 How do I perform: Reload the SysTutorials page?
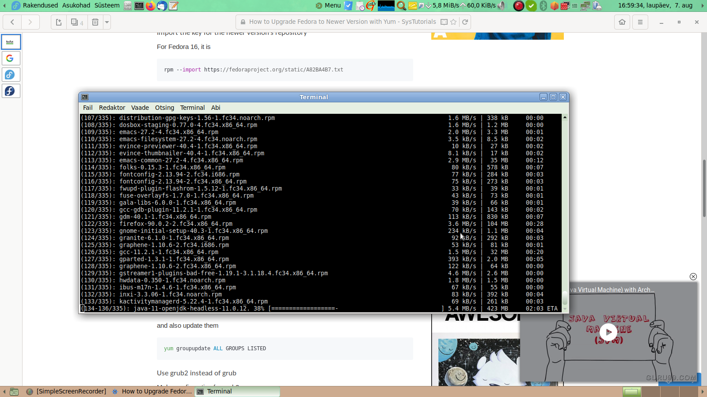[x=465, y=22]
